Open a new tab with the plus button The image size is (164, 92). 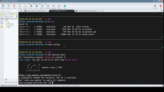(x=102, y=11)
